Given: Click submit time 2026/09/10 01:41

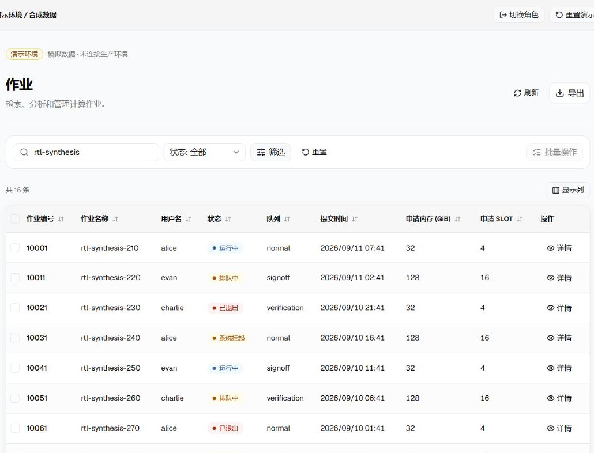Looking at the screenshot, I should tap(352, 428).
